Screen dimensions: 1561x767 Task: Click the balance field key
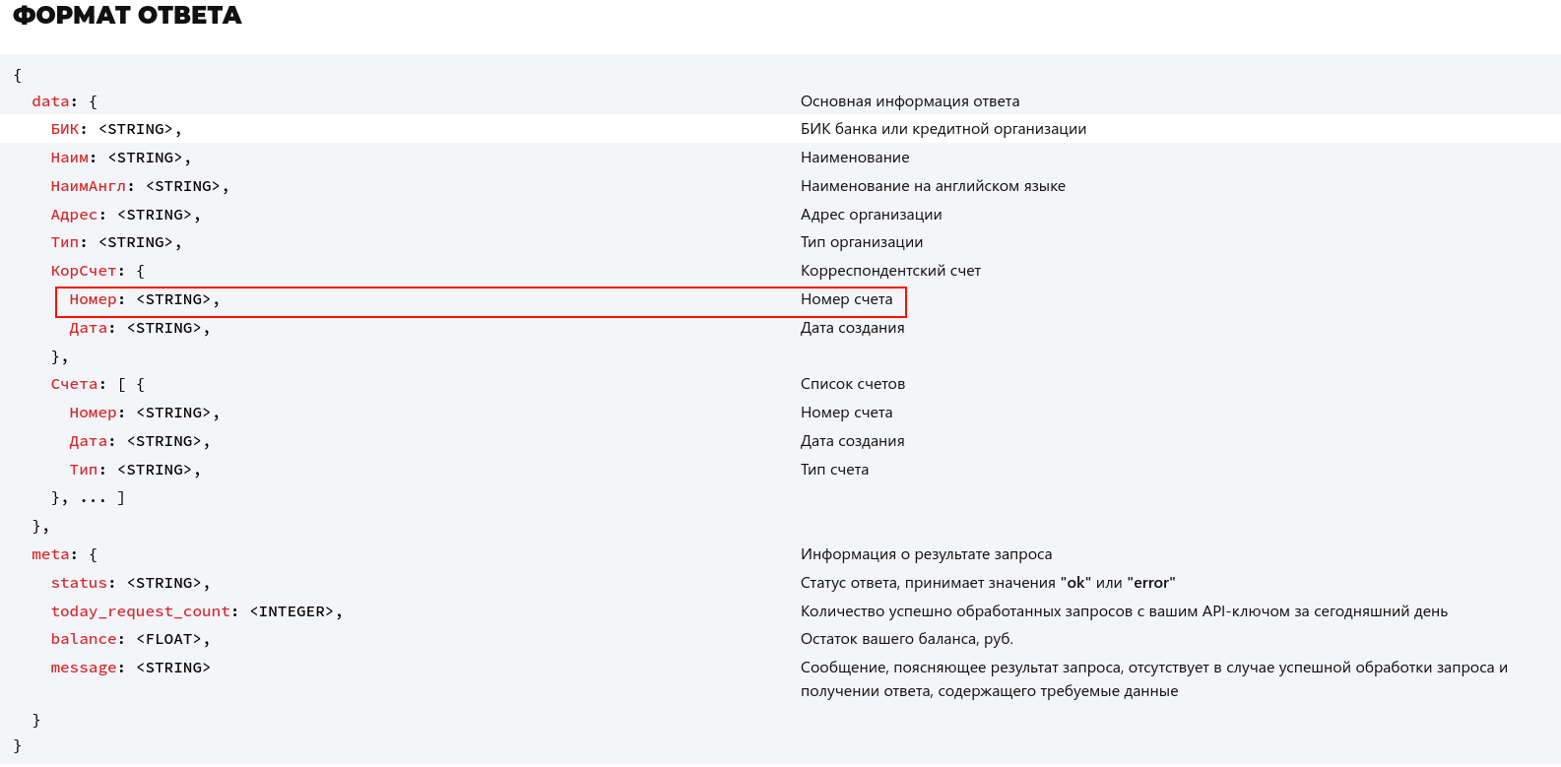[83, 639]
